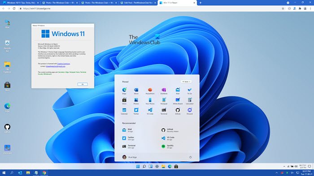Launch VS Code from pinned apps
Screen dimensions: 314x176
click(150, 111)
